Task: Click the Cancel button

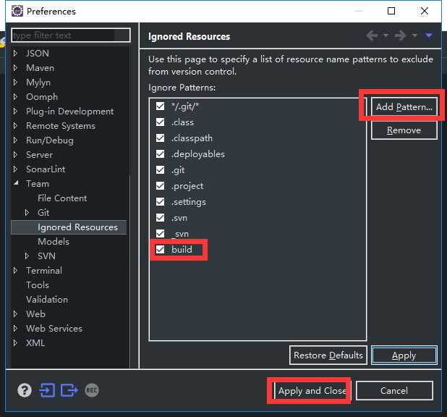Action: (394, 390)
